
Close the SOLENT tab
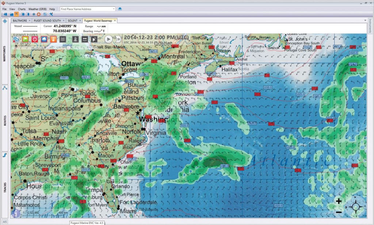(x=80, y=20)
